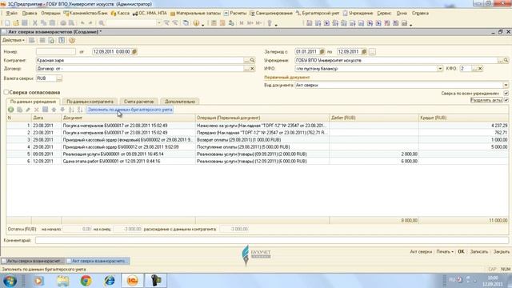
Task: Click the calculator icon in main toolbar
Action: coord(214,23)
